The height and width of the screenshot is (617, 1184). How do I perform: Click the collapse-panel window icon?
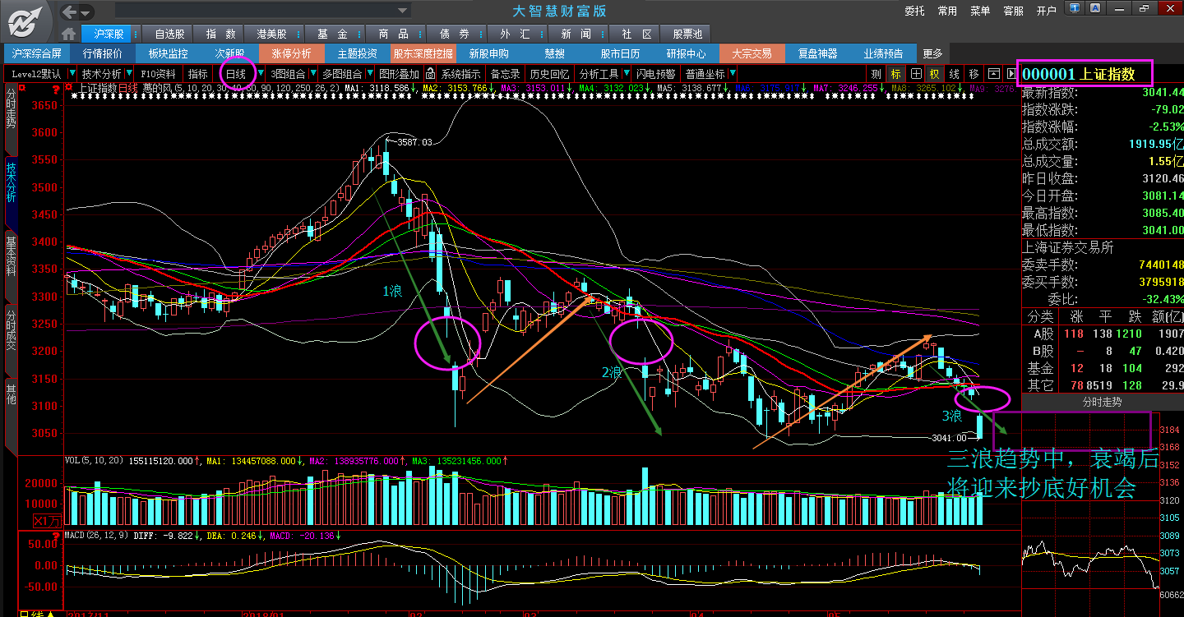993,74
